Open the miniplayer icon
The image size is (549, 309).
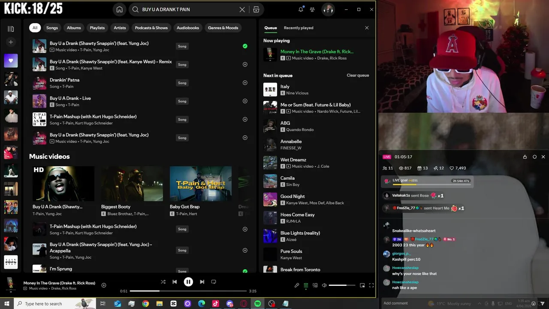tap(362, 285)
